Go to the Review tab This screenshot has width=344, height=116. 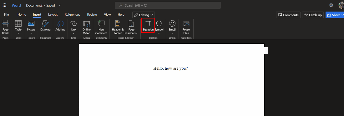(92, 15)
